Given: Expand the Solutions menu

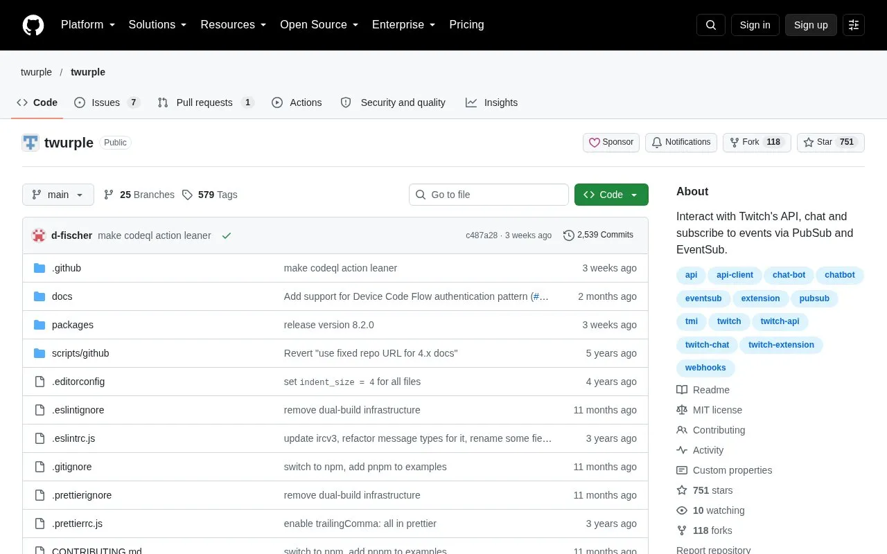Looking at the screenshot, I should (x=158, y=25).
